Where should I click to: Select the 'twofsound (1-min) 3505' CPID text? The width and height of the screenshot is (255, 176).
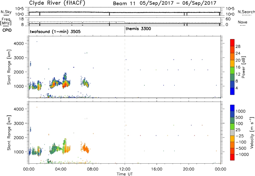[55, 31]
